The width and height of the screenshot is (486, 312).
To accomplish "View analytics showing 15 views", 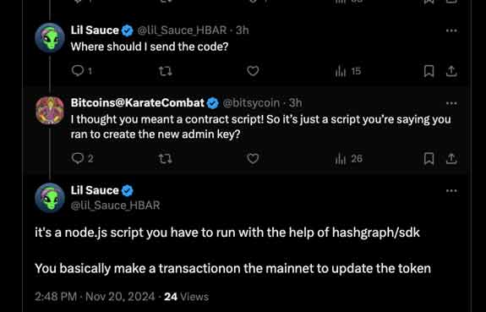I will [348, 71].
